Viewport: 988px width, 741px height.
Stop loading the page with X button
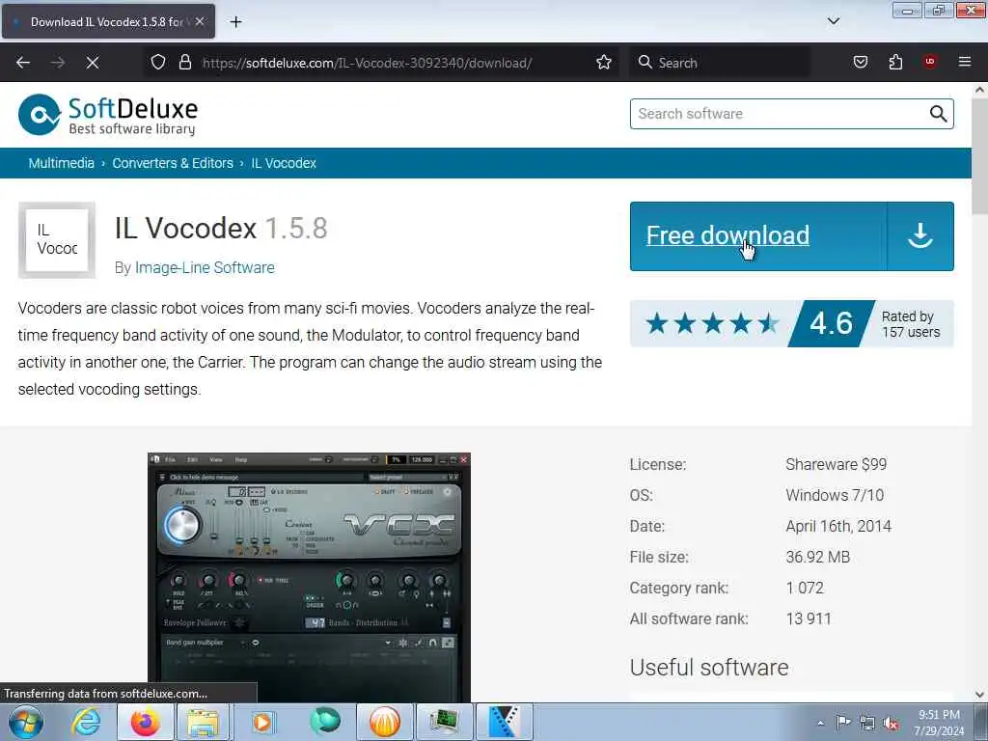[93, 63]
